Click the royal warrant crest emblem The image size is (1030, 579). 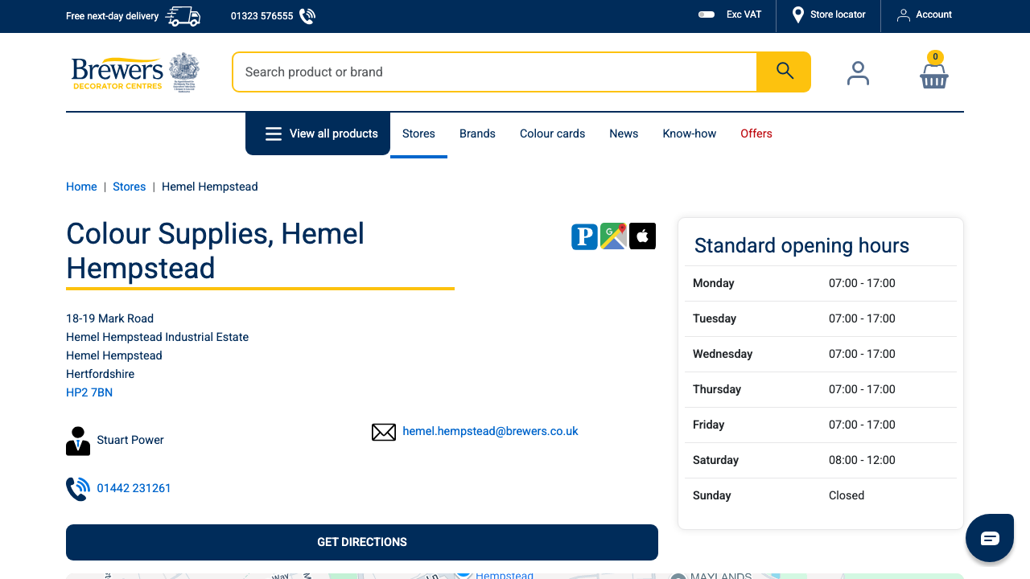pos(184,72)
